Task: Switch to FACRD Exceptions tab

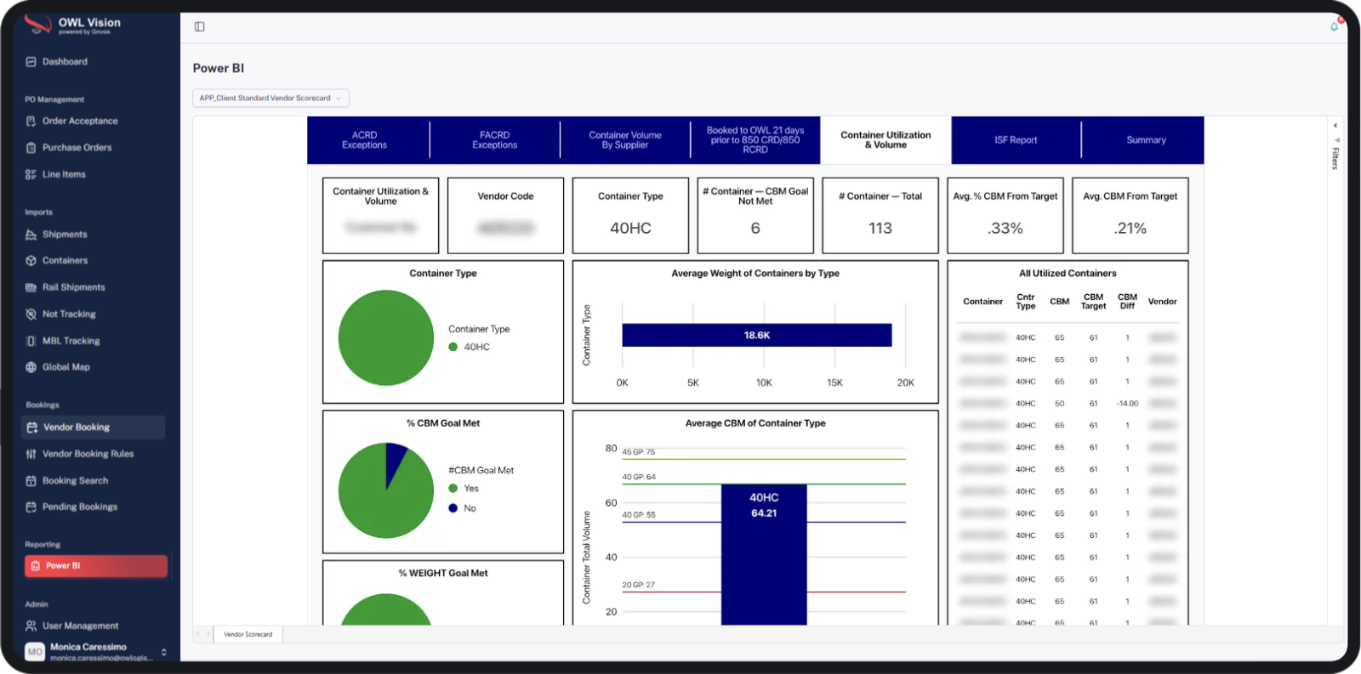Action: point(494,140)
